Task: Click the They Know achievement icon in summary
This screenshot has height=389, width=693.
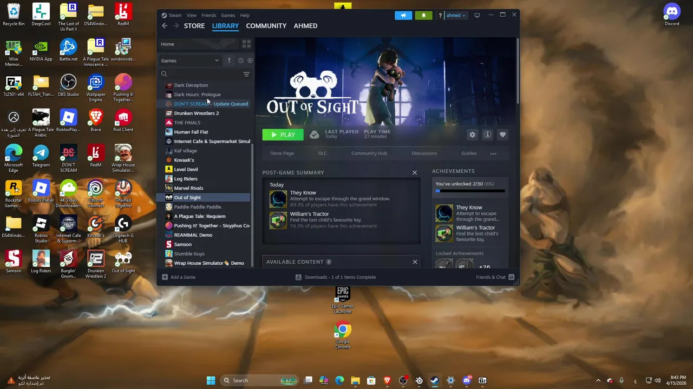Action: tap(278, 199)
